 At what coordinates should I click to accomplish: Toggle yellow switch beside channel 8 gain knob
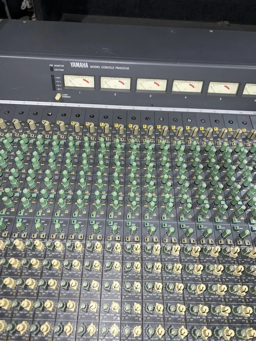pyautogui.click(x=101, y=125)
